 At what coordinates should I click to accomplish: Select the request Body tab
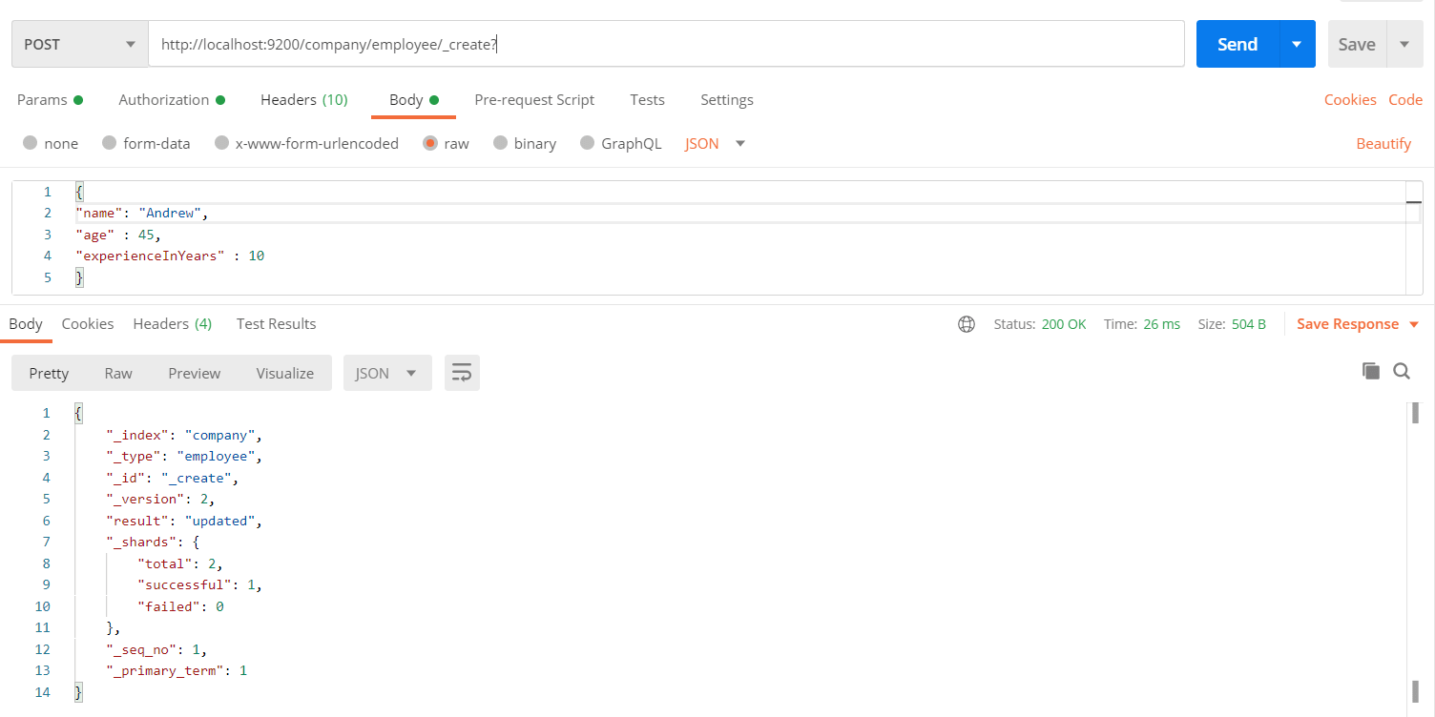tap(413, 99)
